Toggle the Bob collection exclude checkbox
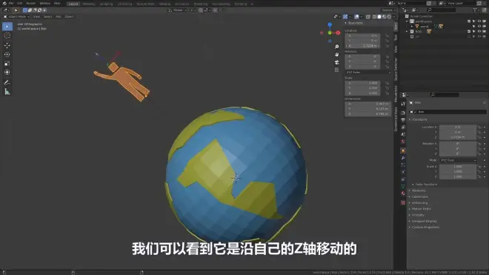Viewport: 489px width, 275px height. tap(469, 32)
